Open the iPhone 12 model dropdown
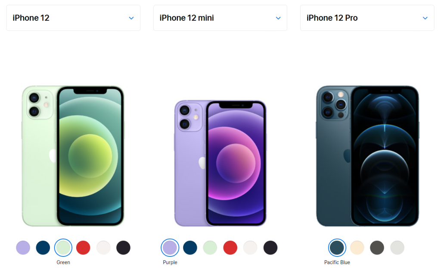Viewport: 441px width, 268px height. [73, 18]
